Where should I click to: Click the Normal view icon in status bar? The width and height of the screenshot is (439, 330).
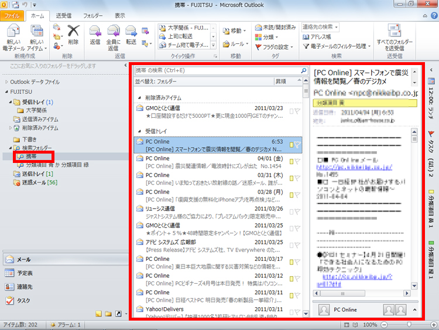347,325
